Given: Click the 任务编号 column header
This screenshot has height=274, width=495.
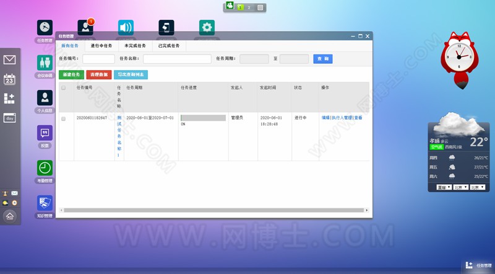Looking at the screenshot, I should 84,87.
